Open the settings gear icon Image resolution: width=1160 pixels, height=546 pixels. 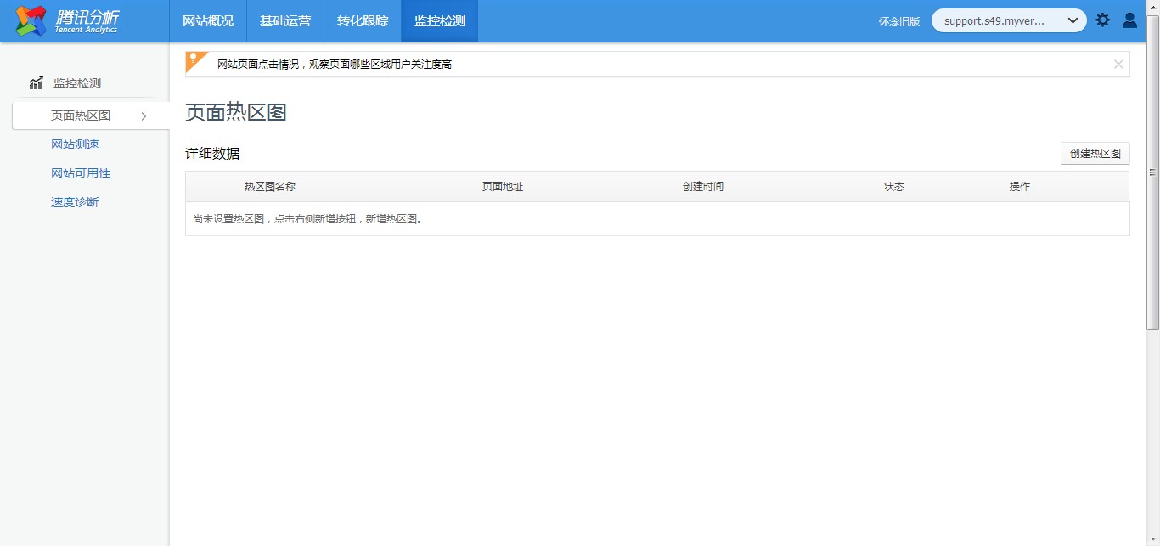coord(1102,20)
